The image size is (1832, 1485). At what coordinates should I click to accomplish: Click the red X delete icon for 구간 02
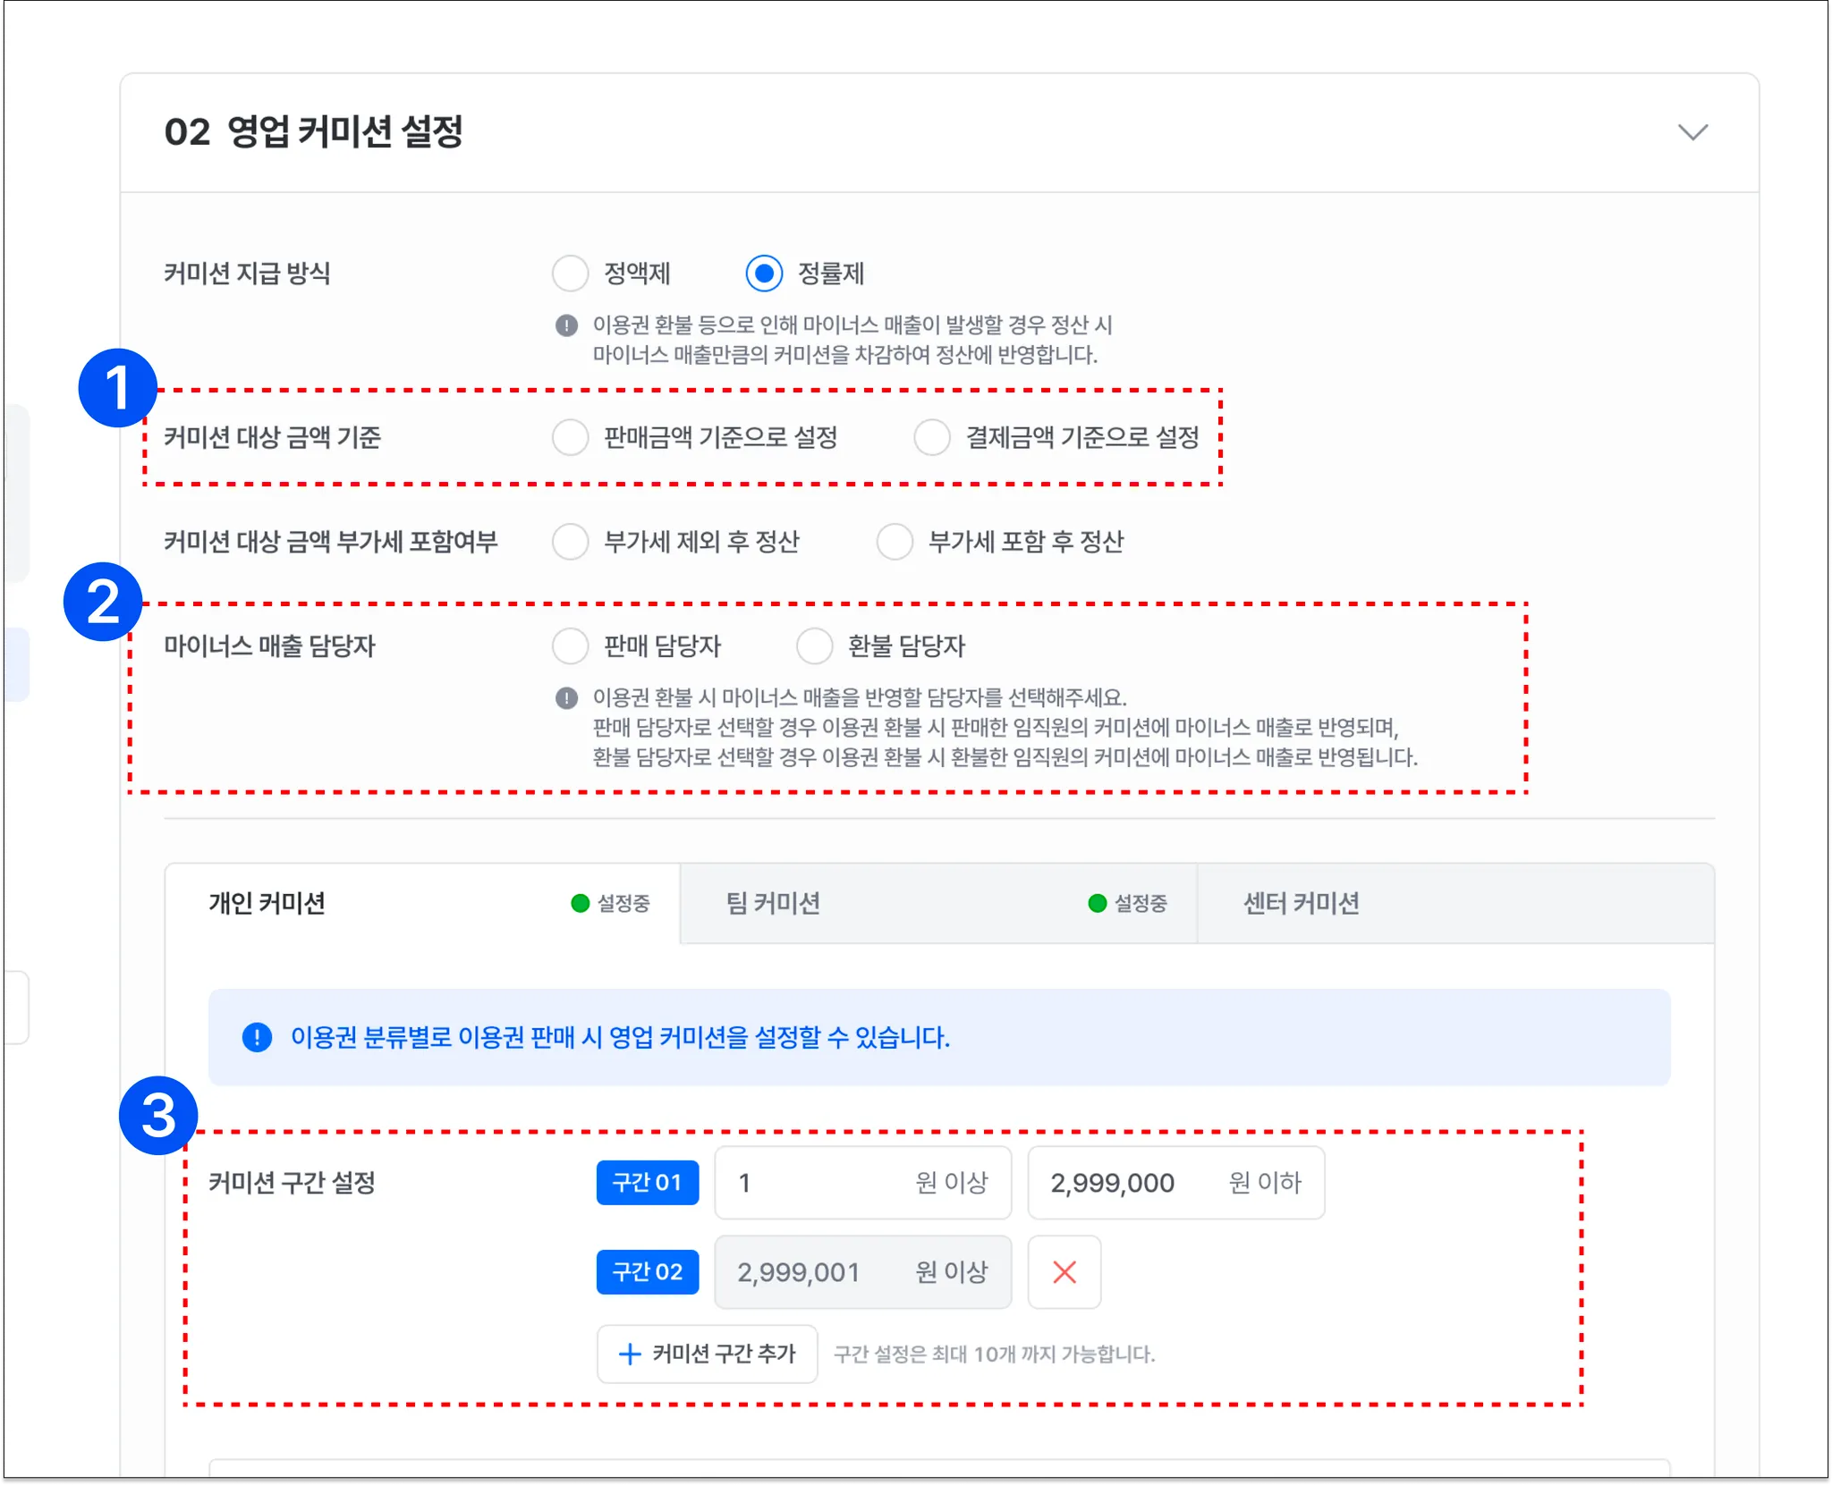tap(1064, 1271)
